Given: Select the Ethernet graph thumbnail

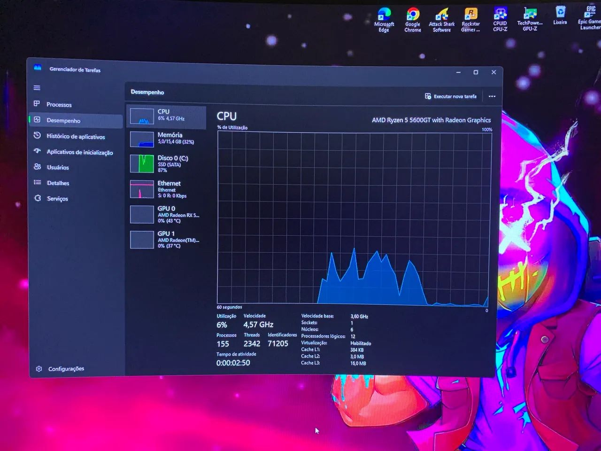Looking at the screenshot, I should pyautogui.click(x=142, y=189).
